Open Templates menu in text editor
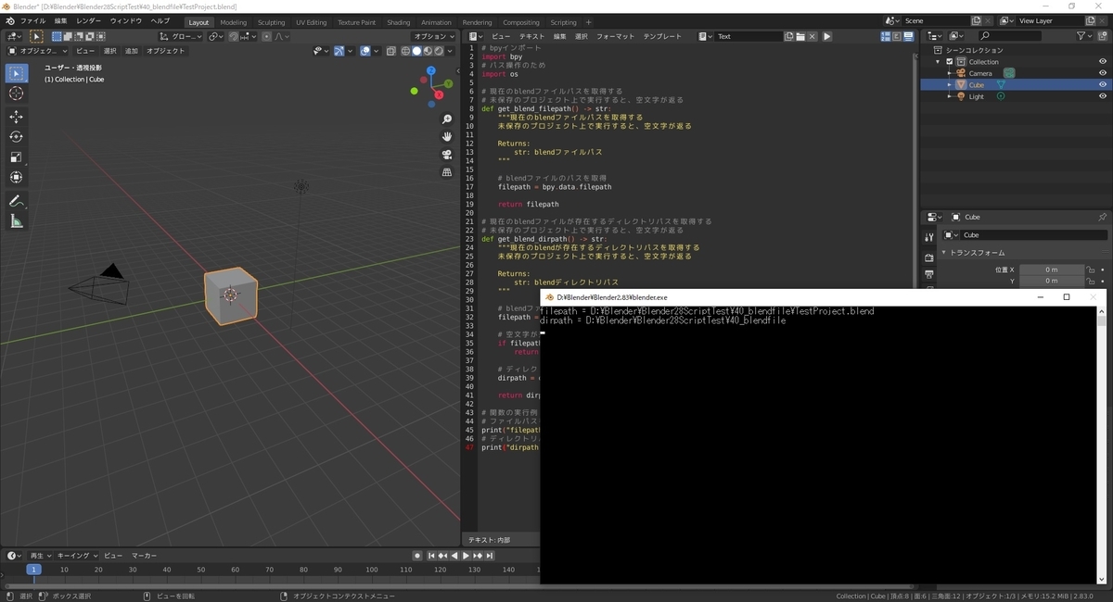This screenshot has height=602, width=1113. 662,36
